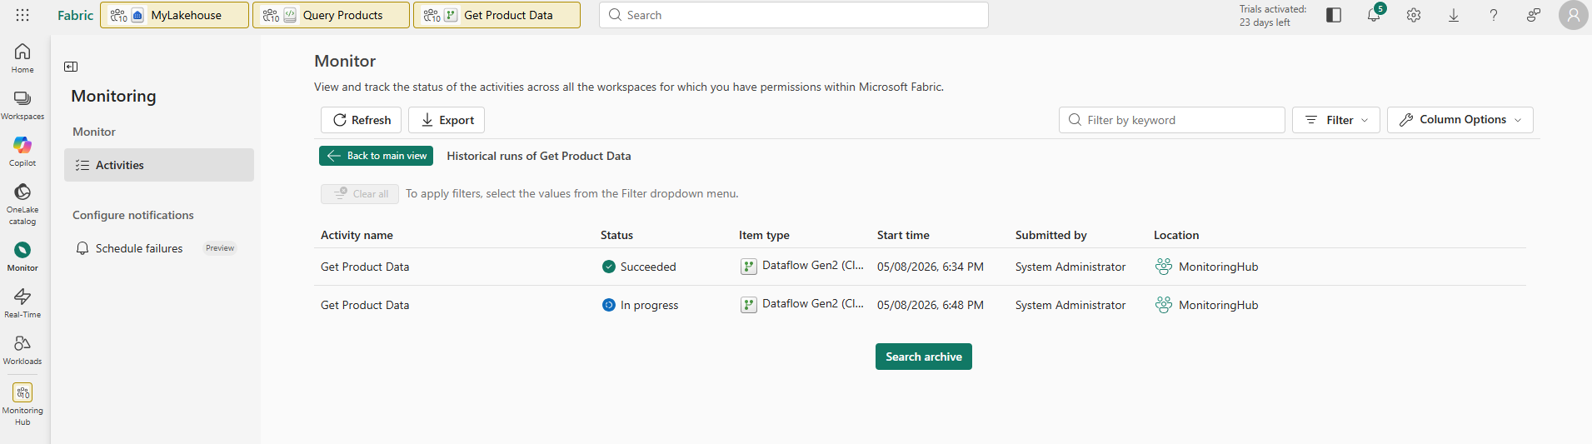The width and height of the screenshot is (1592, 444).
Task: Go to Home in the sidebar
Action: click(x=22, y=58)
